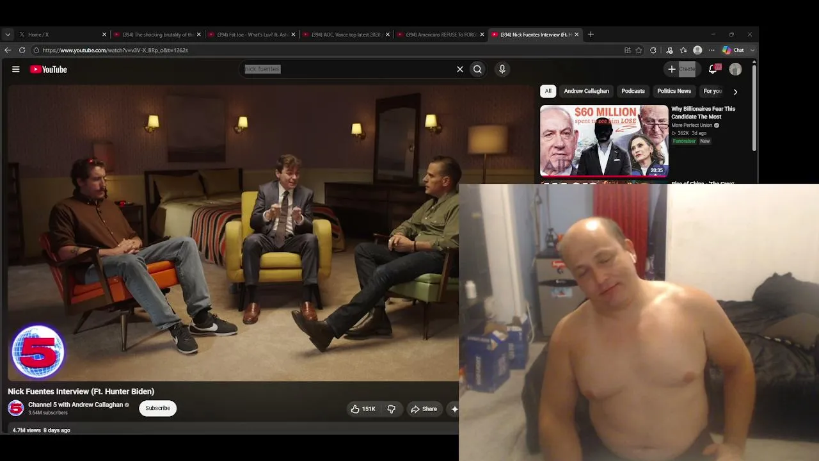
Task: Reload the page
Action: click(22, 50)
